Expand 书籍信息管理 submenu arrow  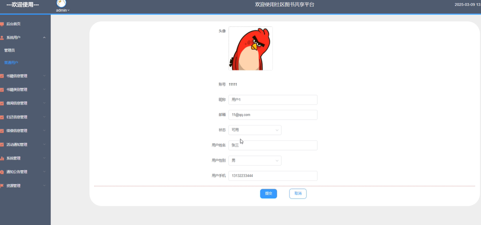[44, 76]
